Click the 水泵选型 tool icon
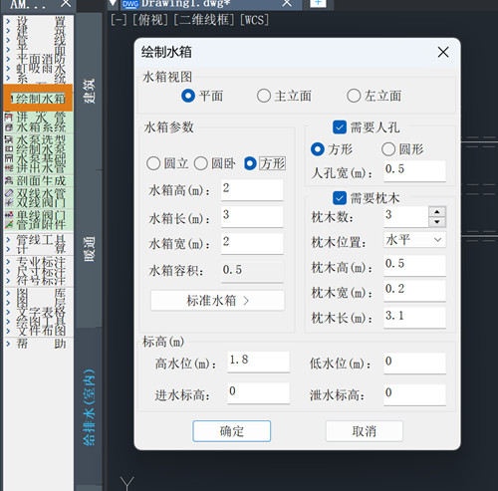 point(9,139)
